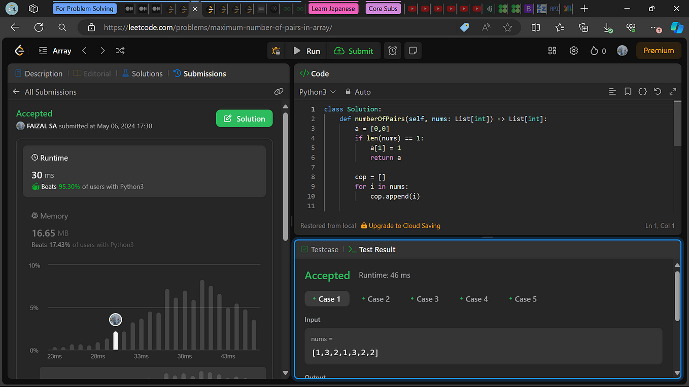Viewport: 689px width, 387px height.
Task: Switch to the Solutions tab
Action: [142, 73]
